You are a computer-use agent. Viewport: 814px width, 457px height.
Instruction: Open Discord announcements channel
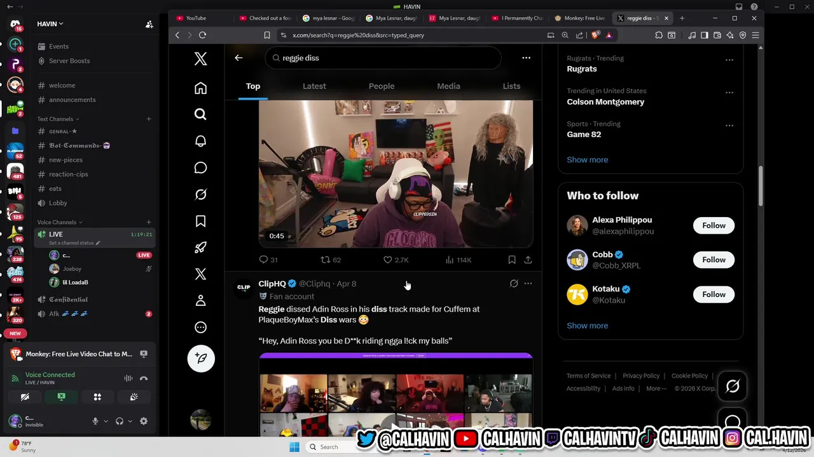[72, 100]
